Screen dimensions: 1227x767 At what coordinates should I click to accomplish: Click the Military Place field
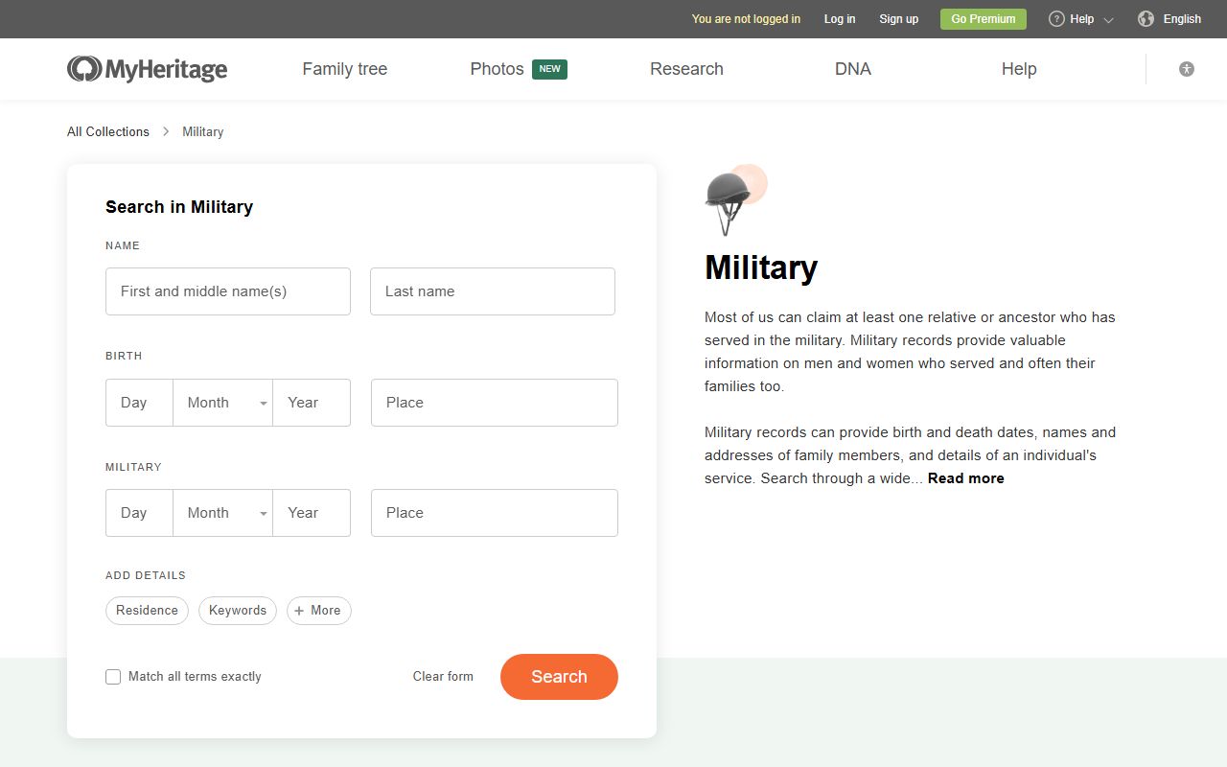pyautogui.click(x=495, y=513)
